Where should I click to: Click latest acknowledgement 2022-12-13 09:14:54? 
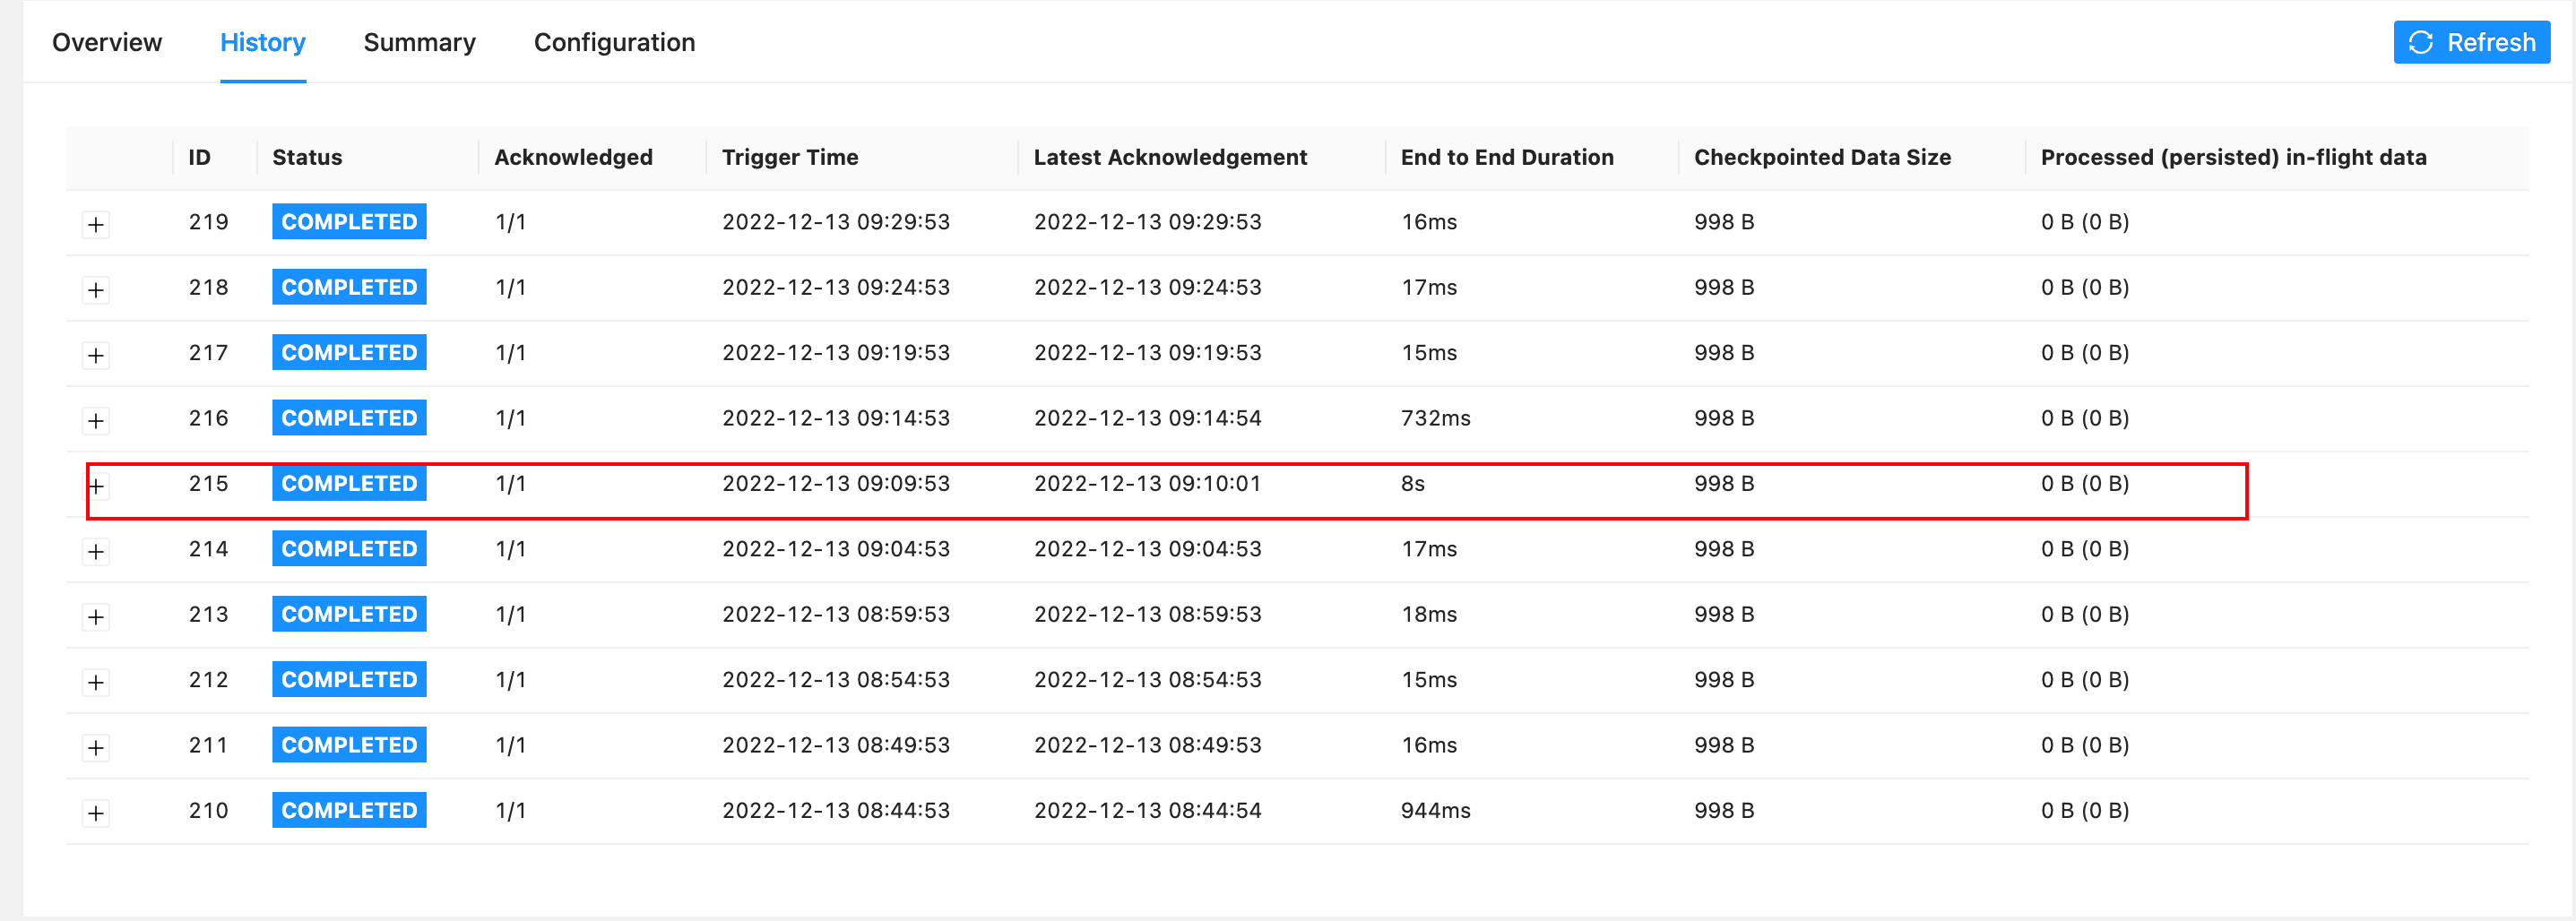click(x=1147, y=418)
